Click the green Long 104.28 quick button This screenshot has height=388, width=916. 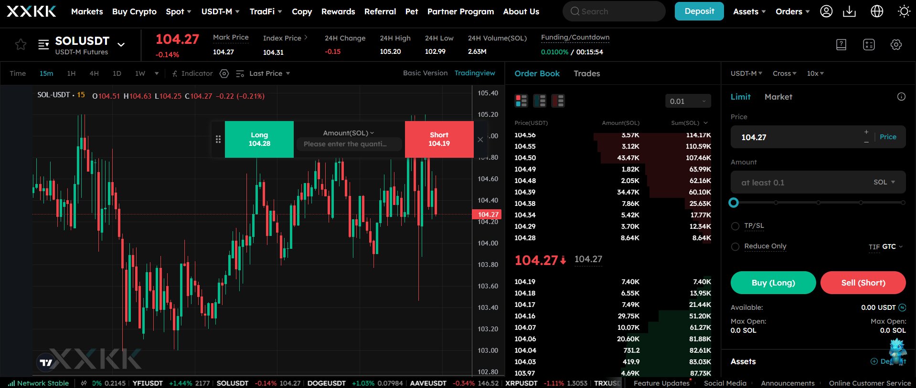(259, 139)
